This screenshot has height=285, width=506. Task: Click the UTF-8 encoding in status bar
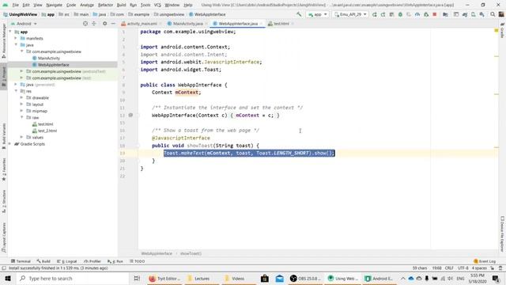[x=463, y=268]
